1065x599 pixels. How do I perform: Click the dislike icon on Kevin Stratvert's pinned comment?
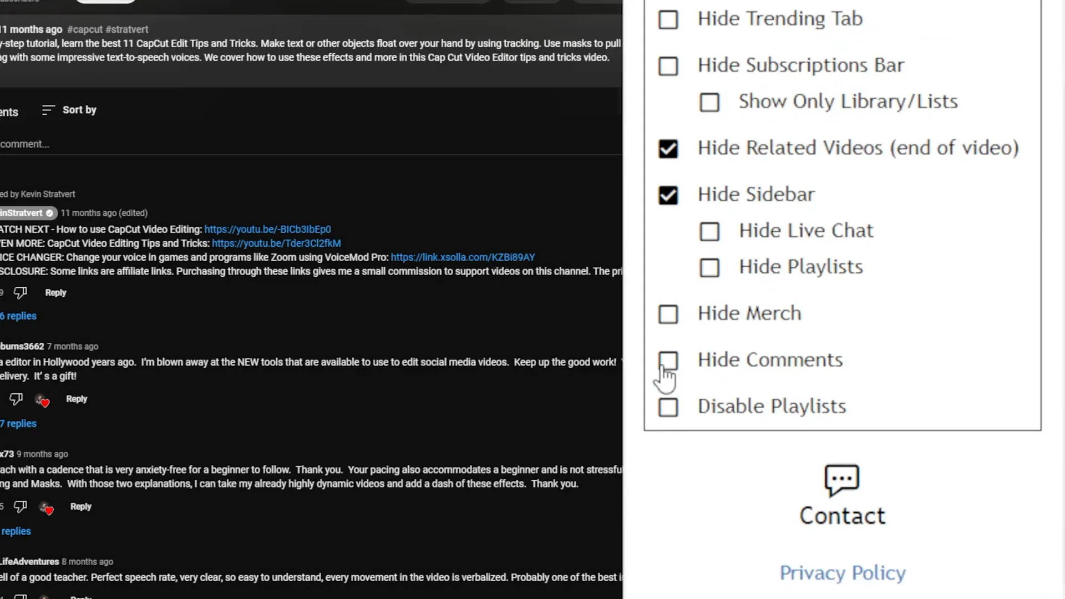(x=20, y=292)
